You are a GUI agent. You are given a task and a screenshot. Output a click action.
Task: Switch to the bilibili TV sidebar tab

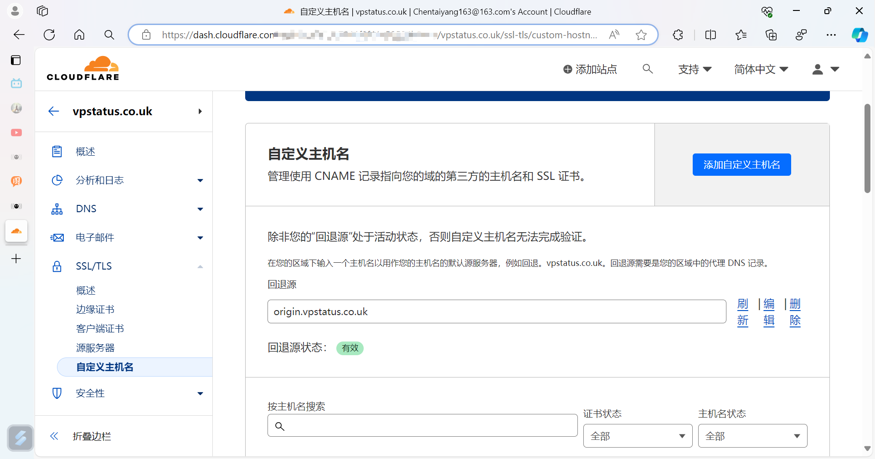pos(16,83)
